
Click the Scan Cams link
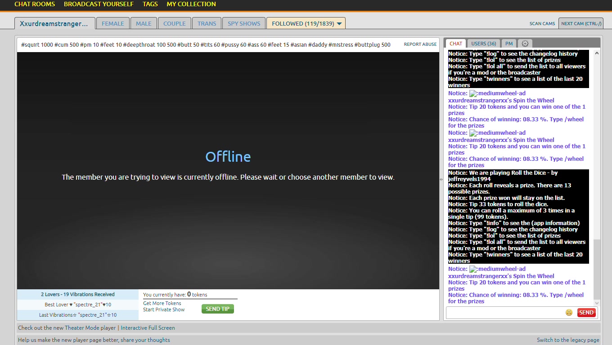542,23
